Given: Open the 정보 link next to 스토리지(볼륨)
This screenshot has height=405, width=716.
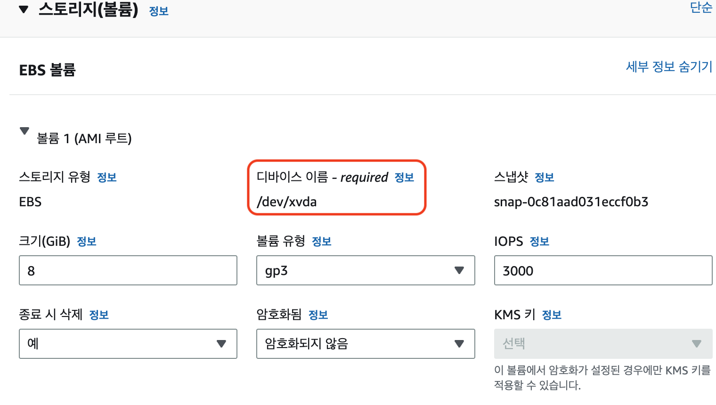Looking at the screenshot, I should coord(159,10).
